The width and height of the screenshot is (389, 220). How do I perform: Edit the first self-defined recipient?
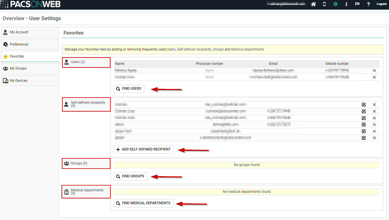tap(364, 105)
